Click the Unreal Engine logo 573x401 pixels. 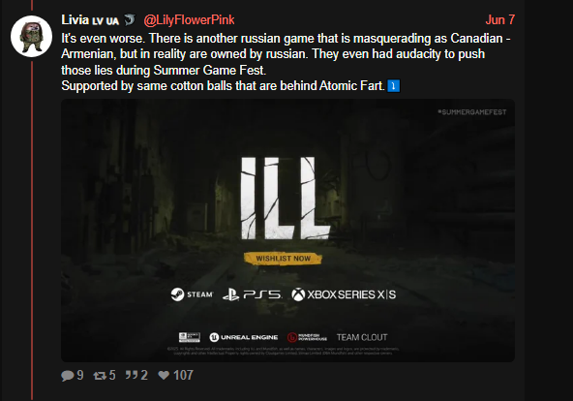[244, 337]
